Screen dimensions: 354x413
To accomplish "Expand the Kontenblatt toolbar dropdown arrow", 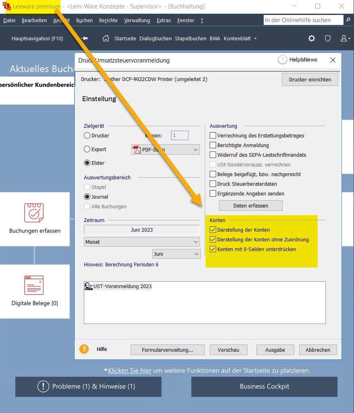I will (x=255, y=38).
